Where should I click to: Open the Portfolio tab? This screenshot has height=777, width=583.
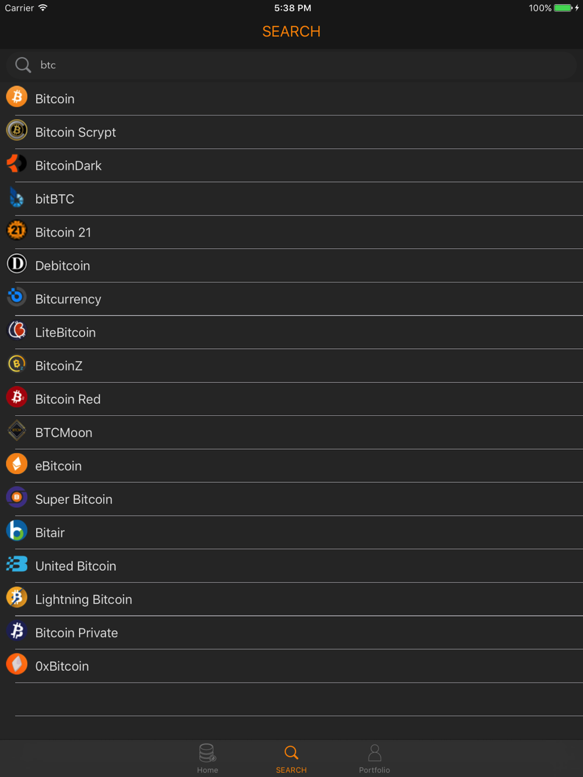coord(374,759)
